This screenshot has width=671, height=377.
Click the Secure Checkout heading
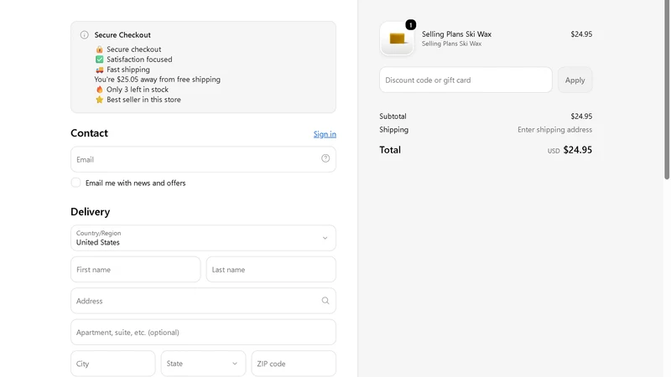(122, 35)
